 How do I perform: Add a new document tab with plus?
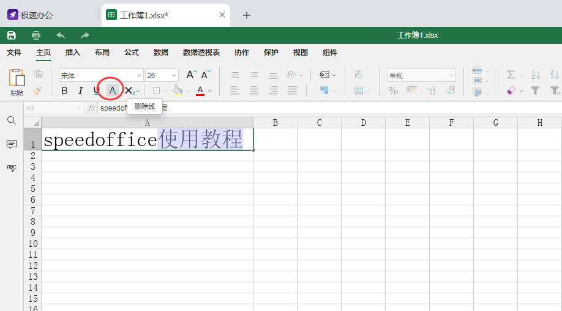247,15
